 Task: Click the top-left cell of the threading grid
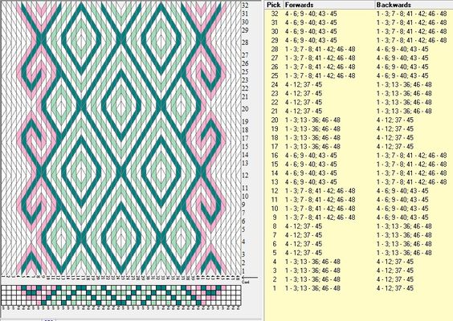point(4,288)
